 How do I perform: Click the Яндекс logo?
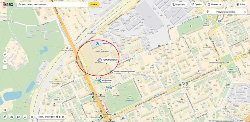tap(8, 4)
